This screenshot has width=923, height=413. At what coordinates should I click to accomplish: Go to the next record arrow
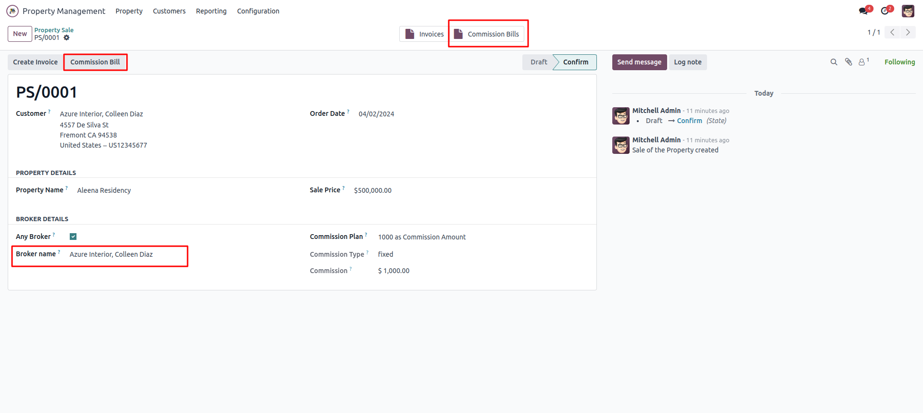pyautogui.click(x=908, y=32)
